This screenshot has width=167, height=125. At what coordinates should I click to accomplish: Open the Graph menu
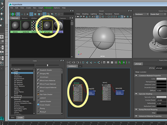(x=41, y=8)
